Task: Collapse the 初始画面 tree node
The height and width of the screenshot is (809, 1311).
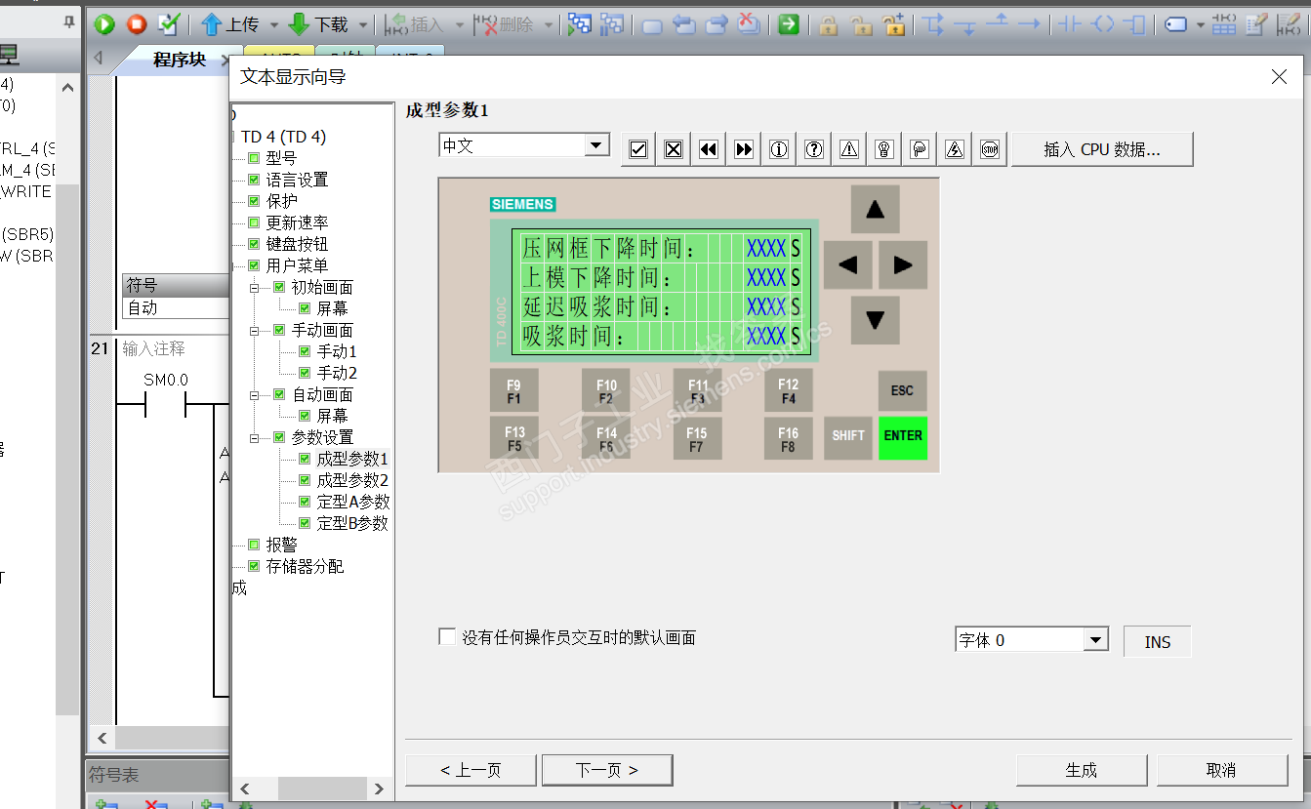Action: (x=255, y=287)
